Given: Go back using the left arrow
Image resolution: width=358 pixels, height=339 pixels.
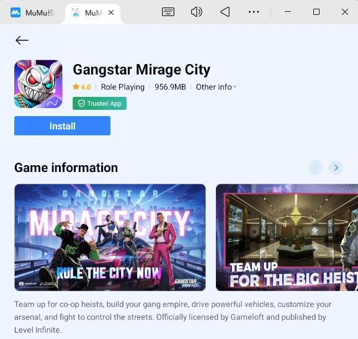Looking at the screenshot, I should pos(22,40).
